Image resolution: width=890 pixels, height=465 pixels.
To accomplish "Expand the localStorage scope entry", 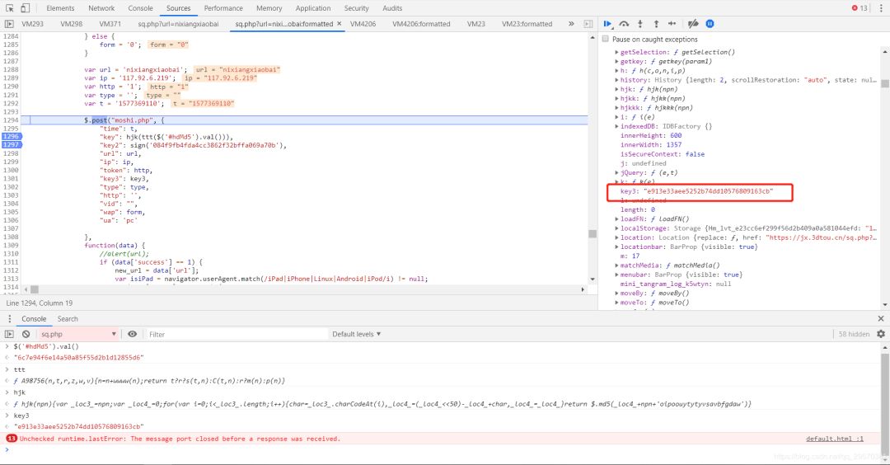I will point(617,228).
